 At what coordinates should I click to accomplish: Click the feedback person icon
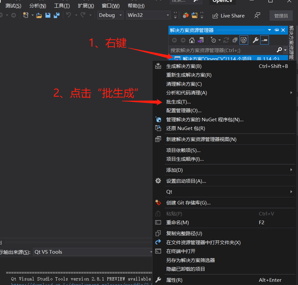(257, 16)
